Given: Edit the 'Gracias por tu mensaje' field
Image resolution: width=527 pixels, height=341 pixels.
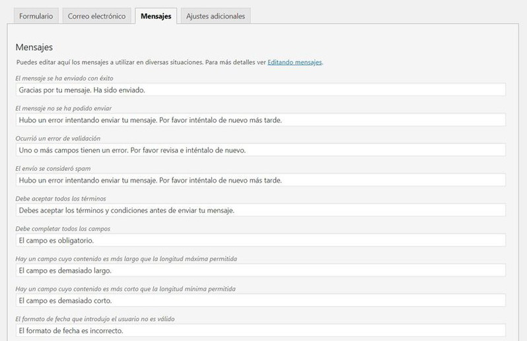Looking at the screenshot, I should pos(260,90).
